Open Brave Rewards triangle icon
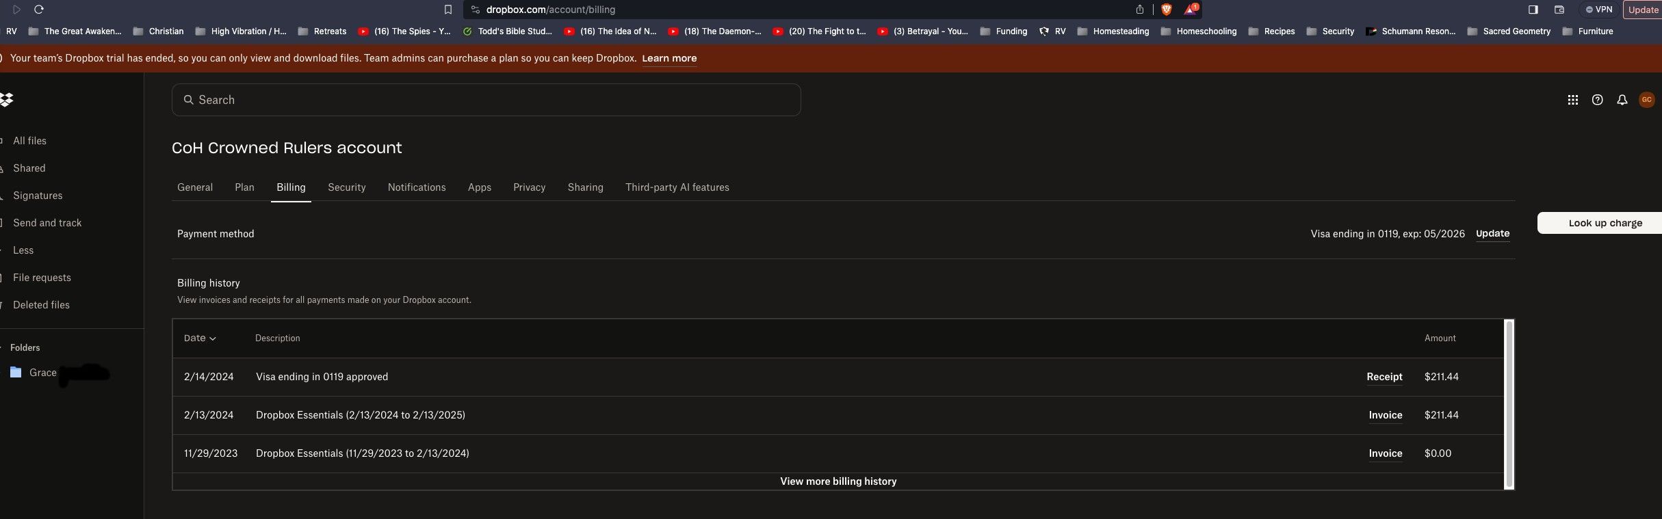The image size is (1662, 519). tap(1191, 10)
